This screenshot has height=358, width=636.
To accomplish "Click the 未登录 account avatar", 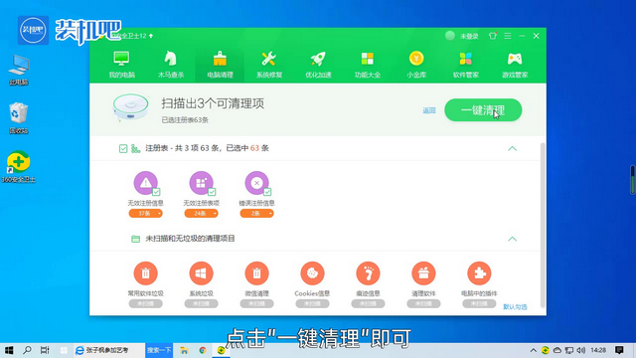I will pyautogui.click(x=450, y=36).
